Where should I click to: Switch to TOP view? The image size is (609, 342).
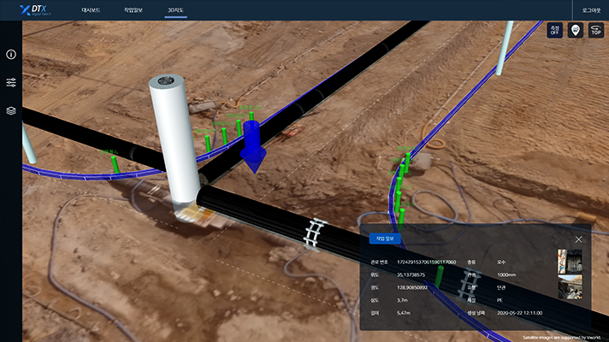[x=595, y=31]
